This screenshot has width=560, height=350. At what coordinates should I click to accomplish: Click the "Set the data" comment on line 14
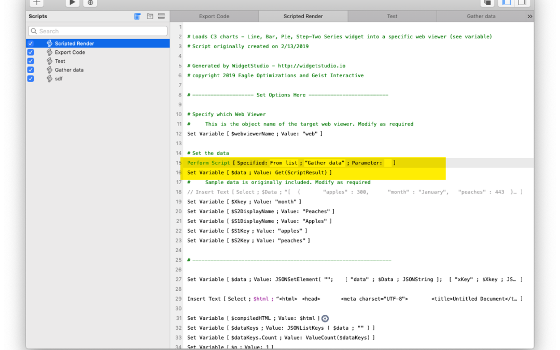[x=208, y=153]
